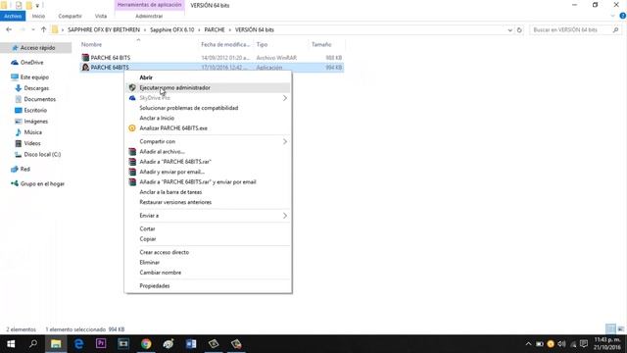Click SAPPHIRE OFX BY BRETHREN breadcrumb
This screenshot has width=627, height=353.
pyautogui.click(x=104, y=30)
